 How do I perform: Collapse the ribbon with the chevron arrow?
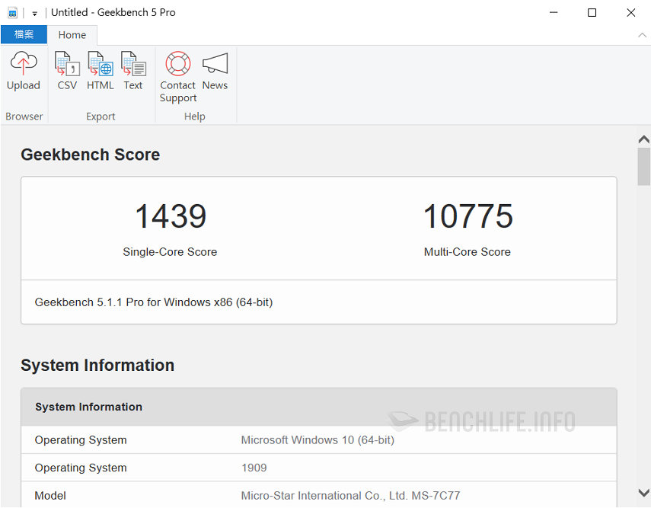tap(643, 34)
